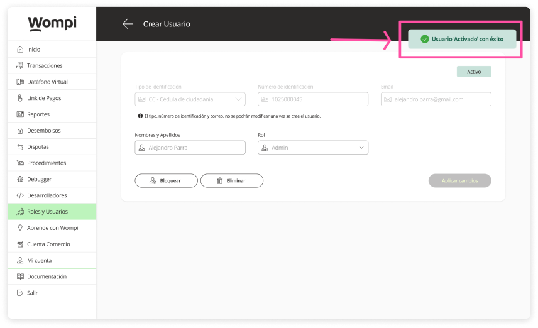The height and width of the screenshot is (328, 538).
Task: Click the Link de Pagos icon
Action: (20, 99)
